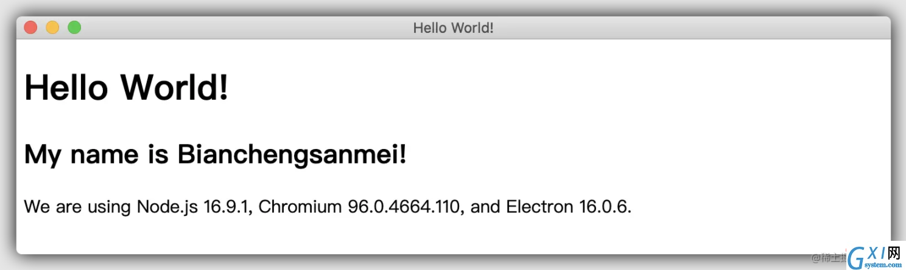Click the gray "@稀土" watermark text

(829, 258)
